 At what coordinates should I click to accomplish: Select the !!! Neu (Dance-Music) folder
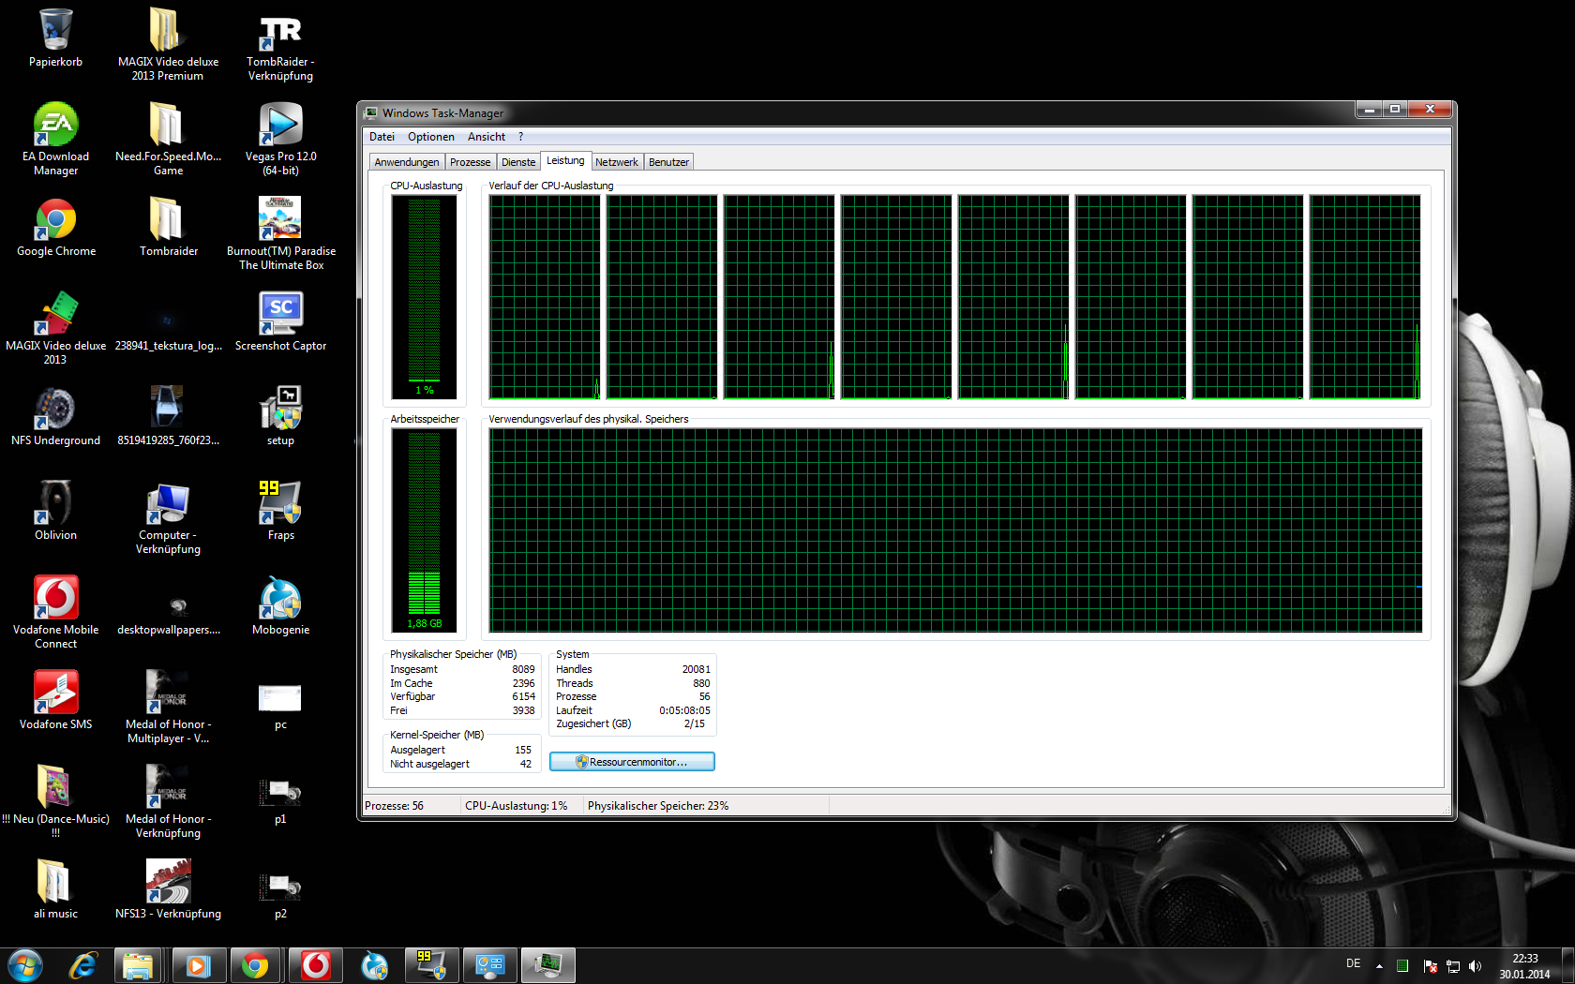55,801
